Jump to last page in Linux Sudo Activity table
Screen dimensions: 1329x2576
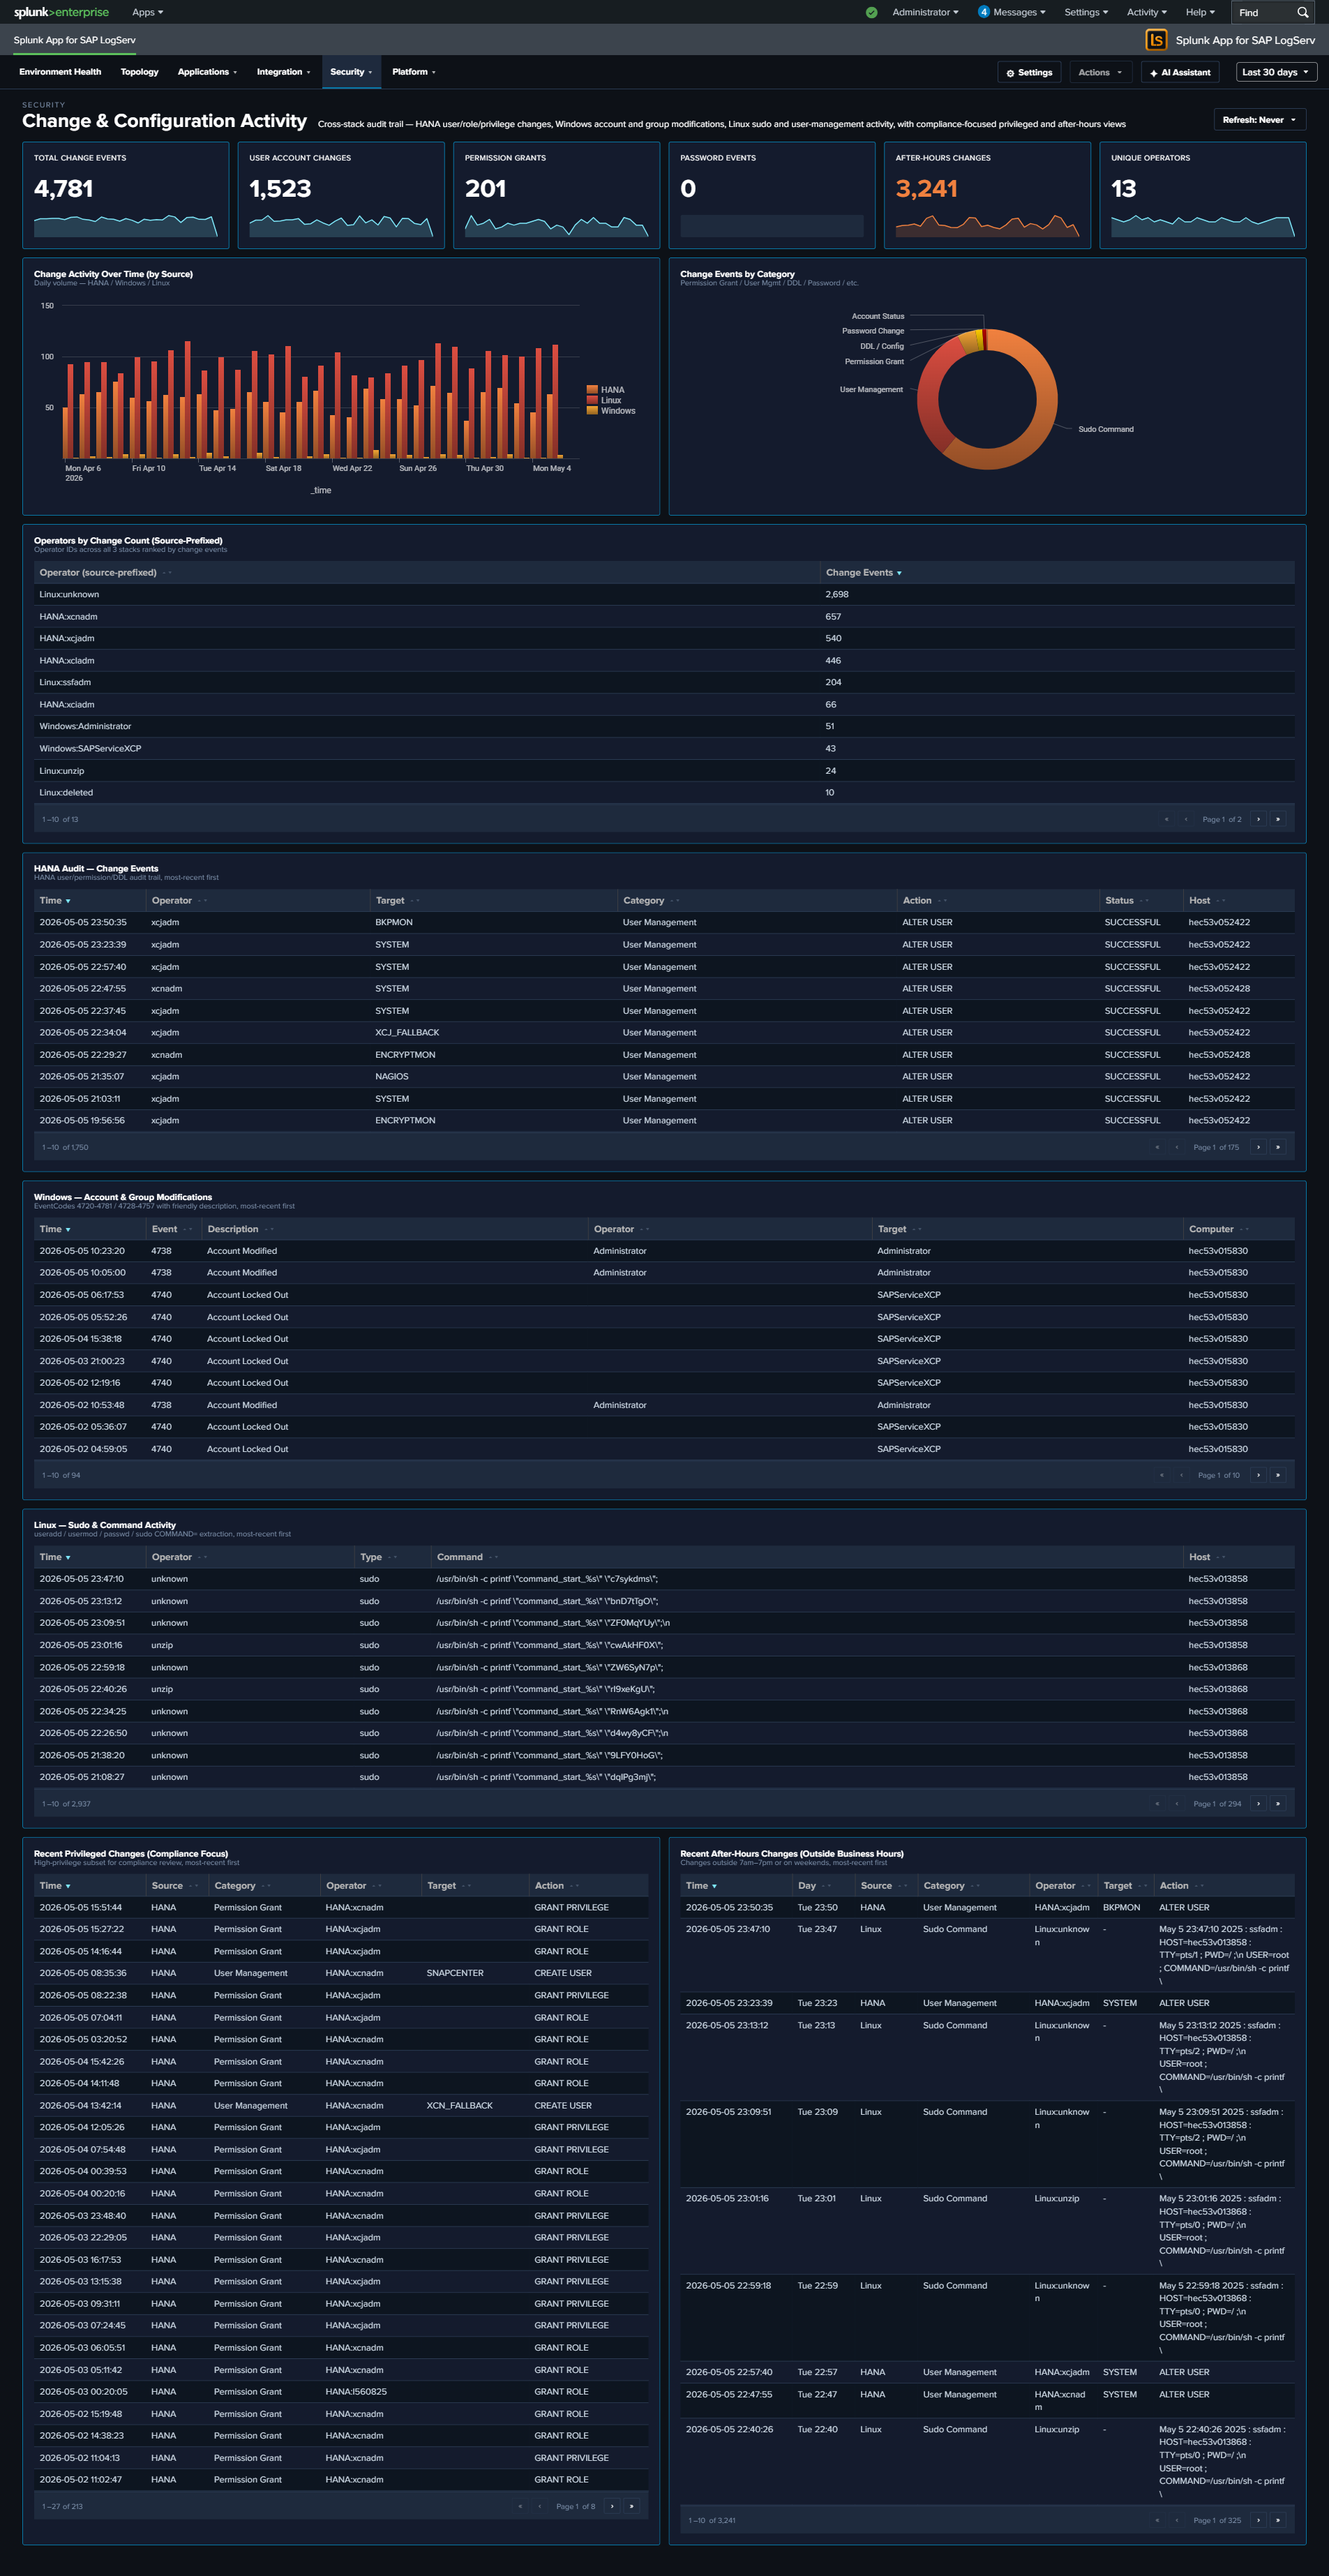1277,1804
